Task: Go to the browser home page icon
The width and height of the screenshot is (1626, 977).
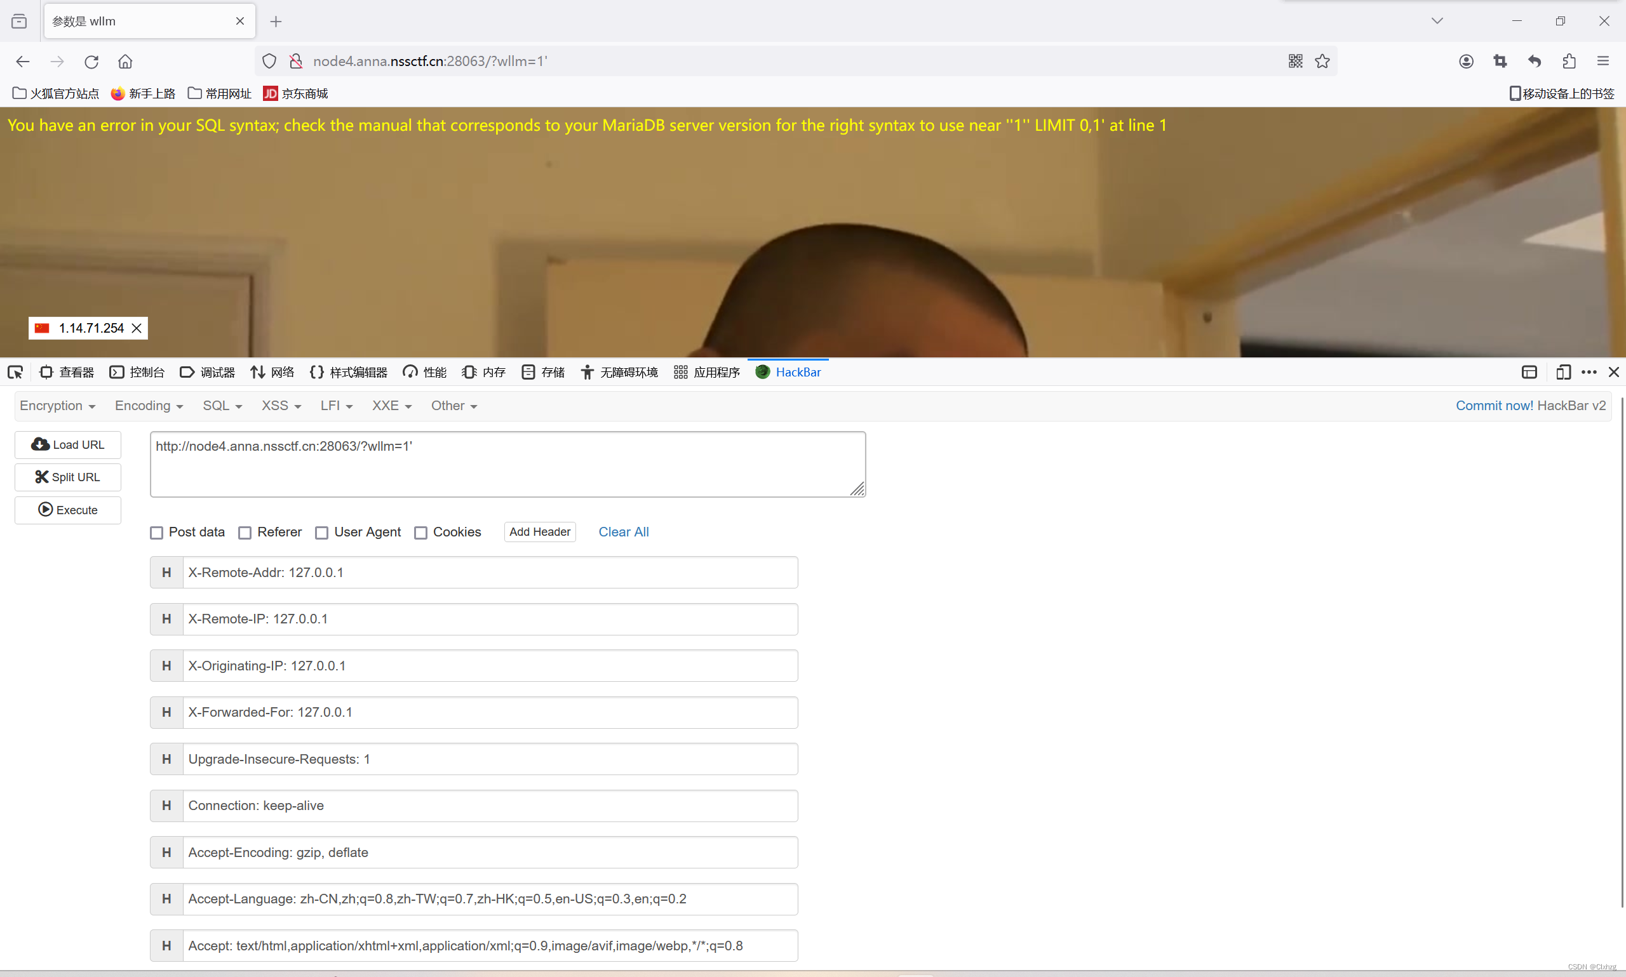Action: (125, 61)
